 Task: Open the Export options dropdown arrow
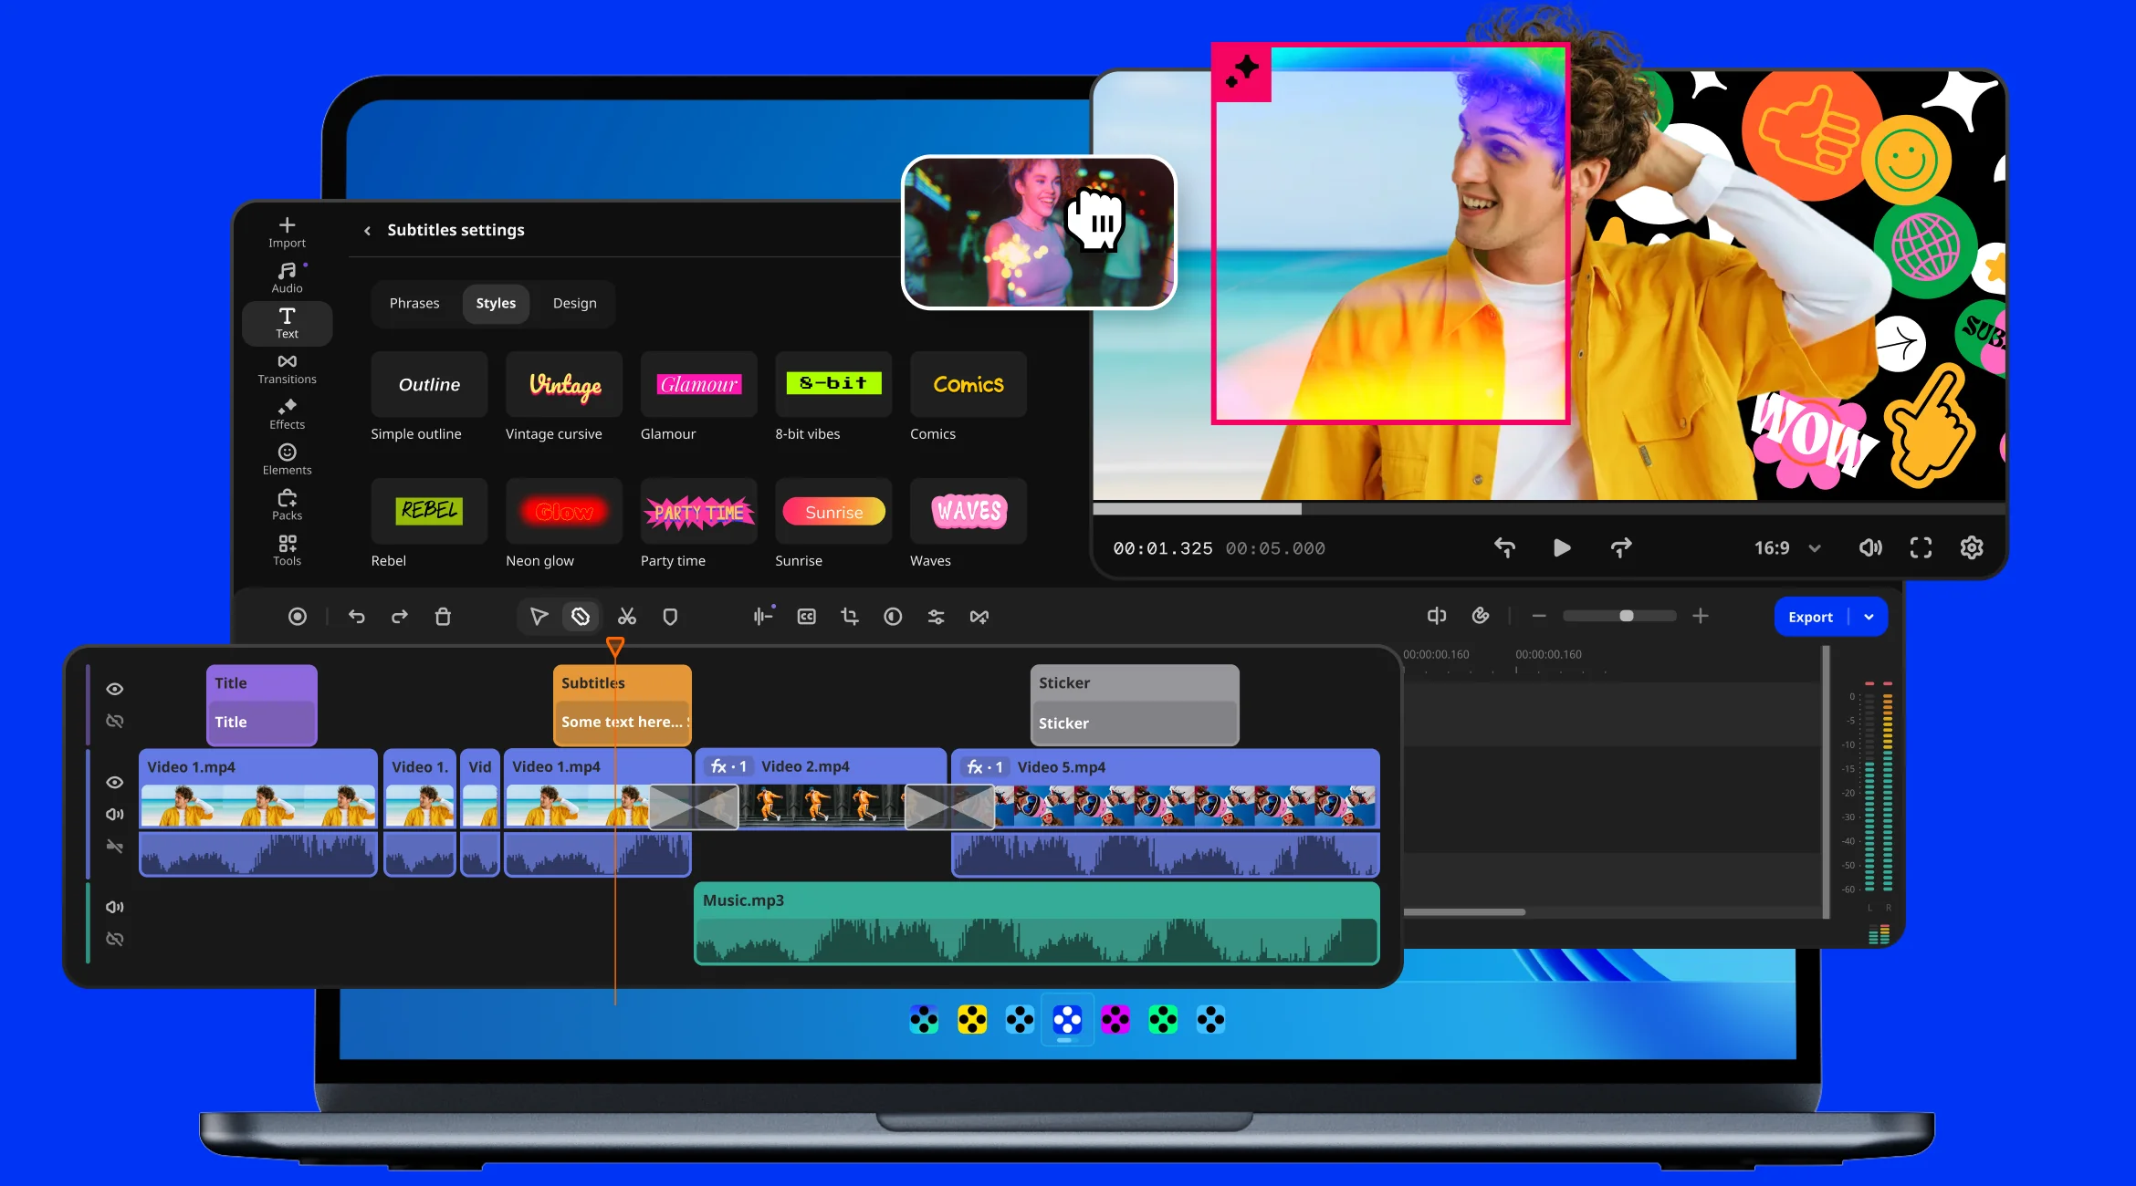click(1869, 617)
